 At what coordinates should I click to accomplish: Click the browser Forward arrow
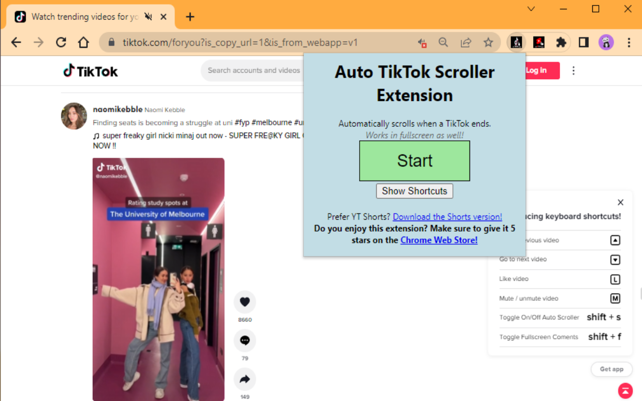point(39,43)
